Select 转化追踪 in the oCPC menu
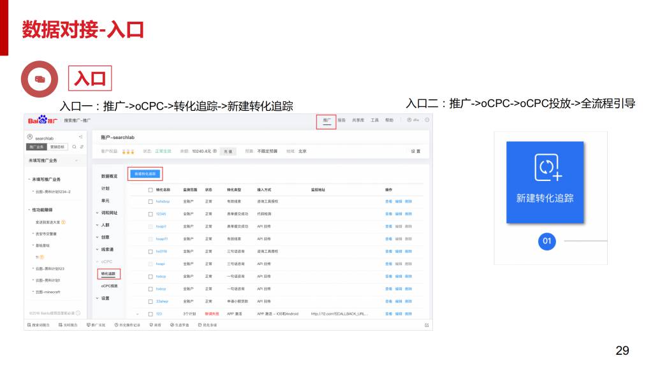653x367 pixels. (108, 274)
